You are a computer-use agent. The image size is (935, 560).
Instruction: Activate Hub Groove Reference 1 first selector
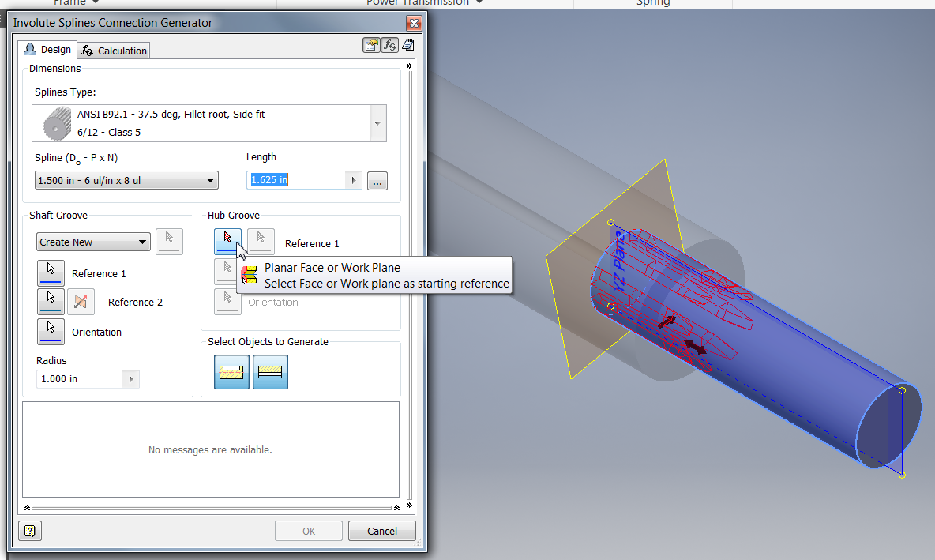(x=227, y=241)
